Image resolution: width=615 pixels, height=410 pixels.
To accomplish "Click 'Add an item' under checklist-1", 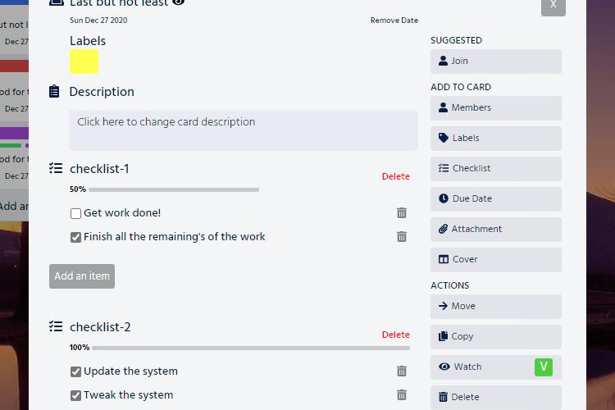I will [82, 276].
